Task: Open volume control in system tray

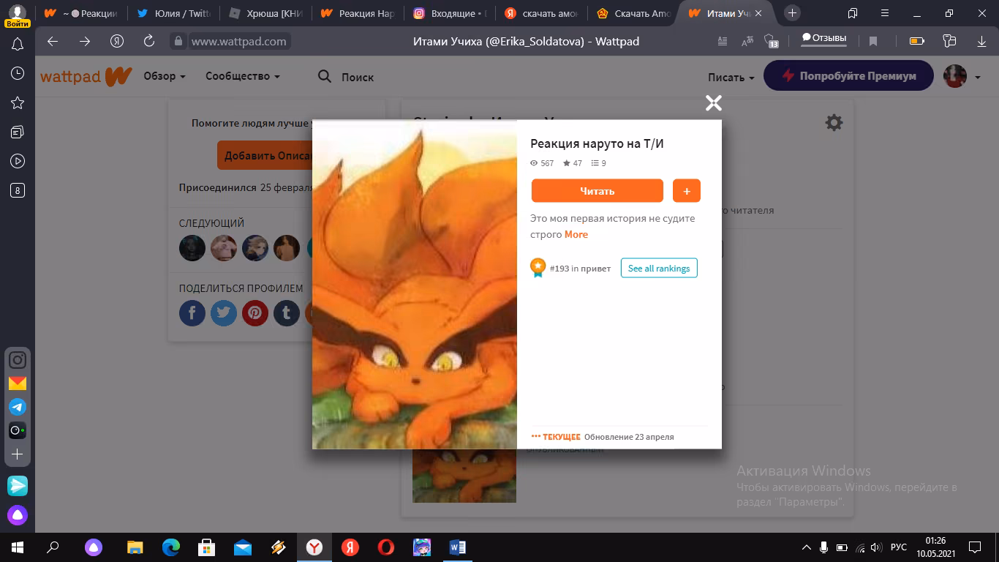Action: pyautogui.click(x=876, y=547)
